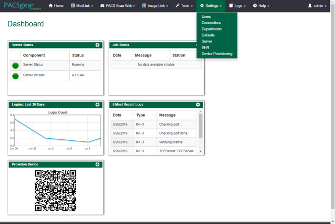Expand the Job Status panel plus icon
The image size is (335, 224).
(x=199, y=45)
